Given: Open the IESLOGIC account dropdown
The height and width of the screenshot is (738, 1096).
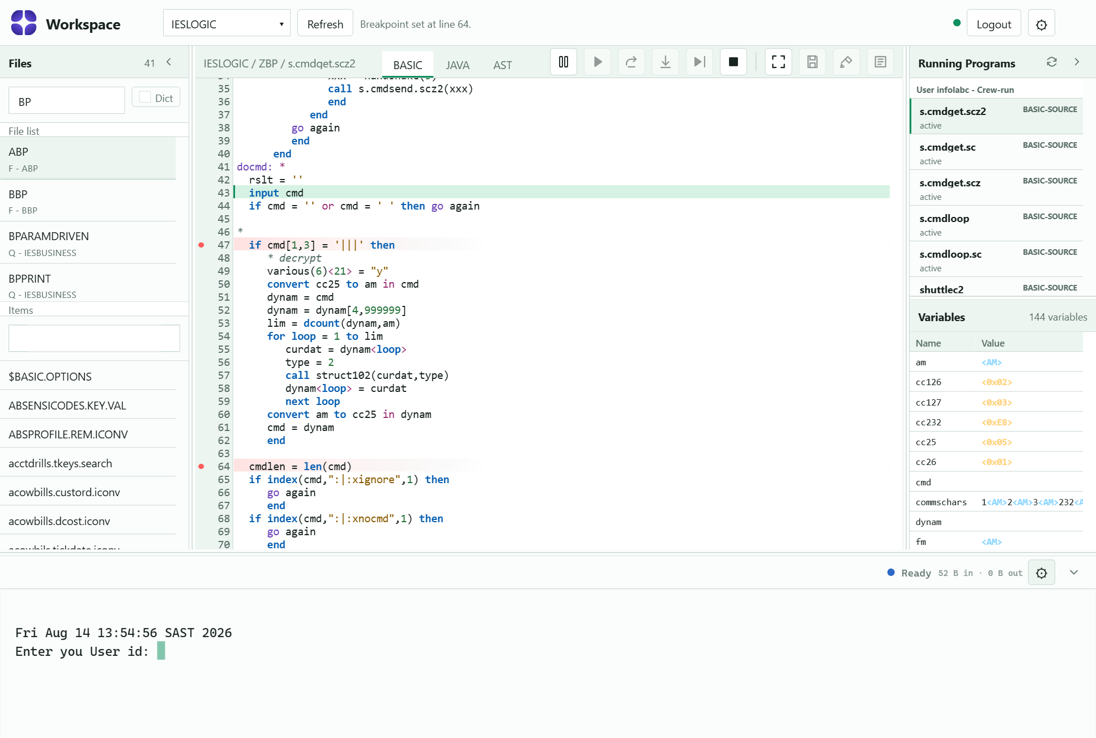Looking at the screenshot, I should pos(227,24).
